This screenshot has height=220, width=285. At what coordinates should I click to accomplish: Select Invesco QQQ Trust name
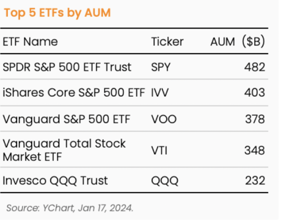pos(55,181)
